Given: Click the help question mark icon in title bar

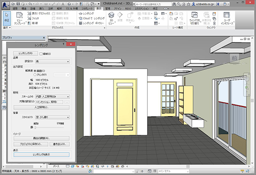Looking at the screenshot, I should 225,4.
